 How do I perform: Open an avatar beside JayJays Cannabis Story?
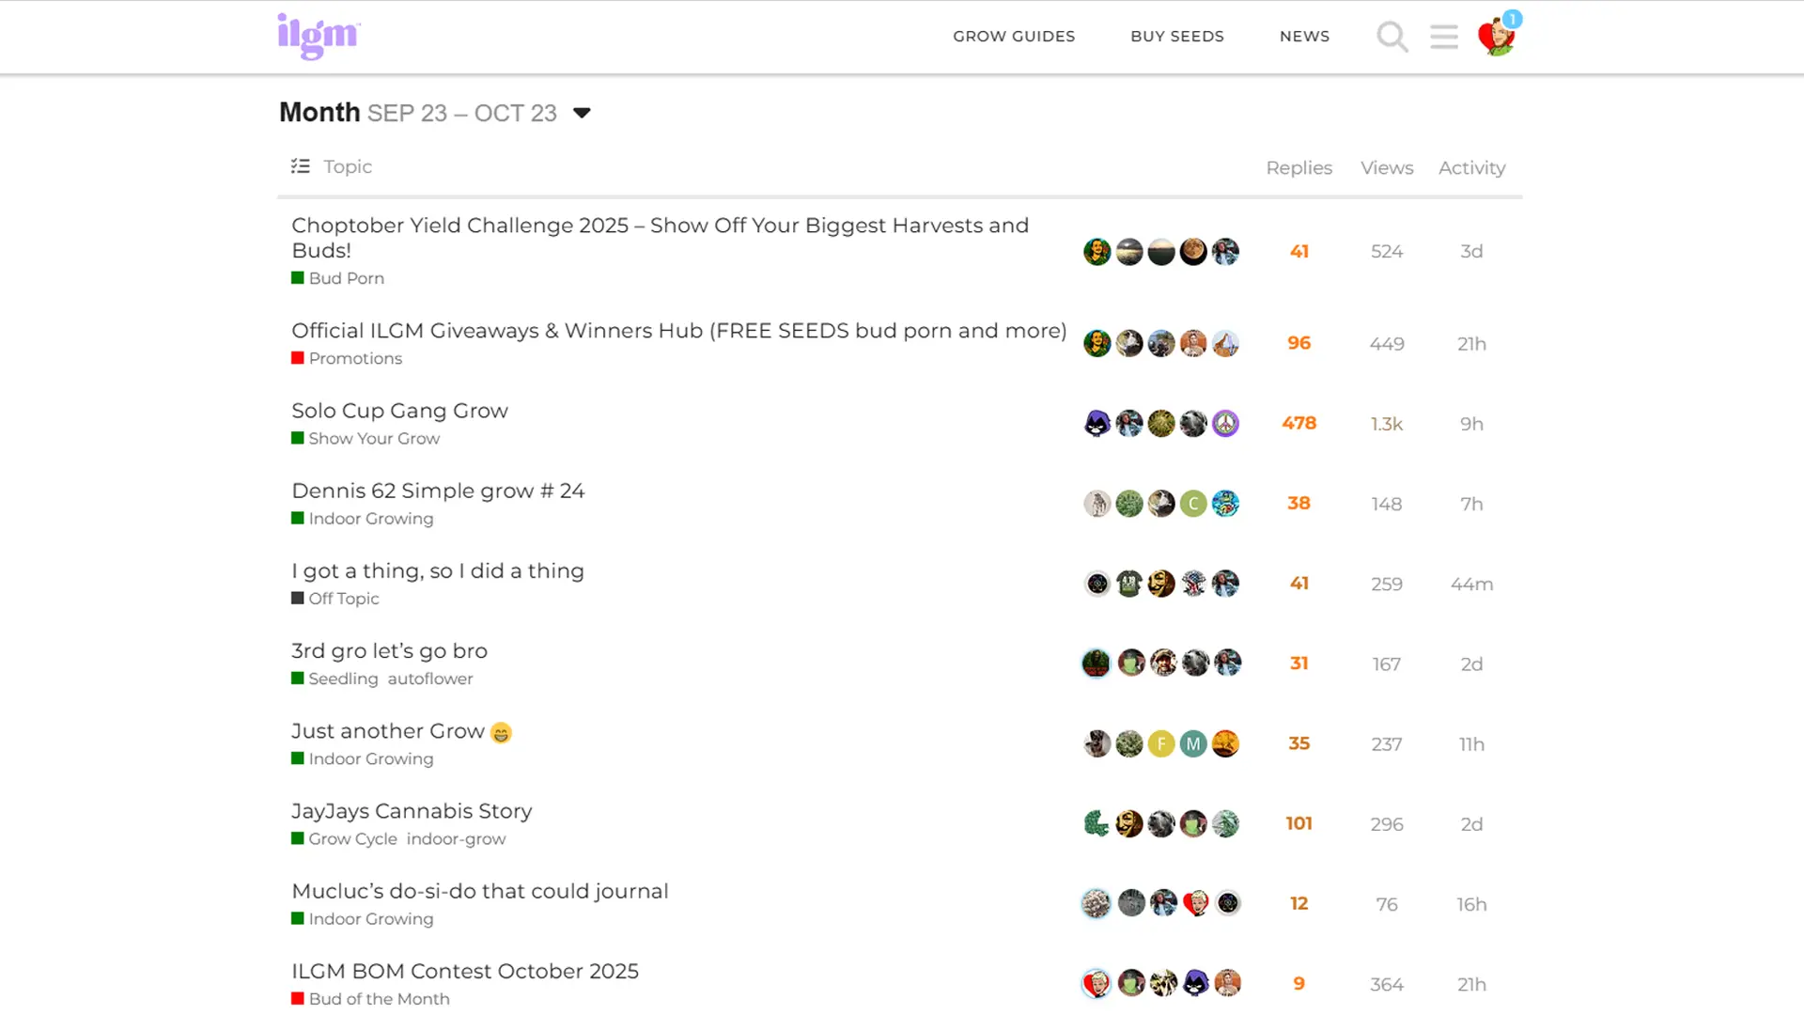[1096, 823]
